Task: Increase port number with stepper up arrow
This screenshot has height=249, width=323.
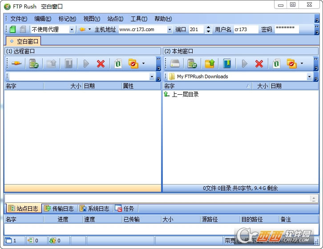Action: [209, 28]
